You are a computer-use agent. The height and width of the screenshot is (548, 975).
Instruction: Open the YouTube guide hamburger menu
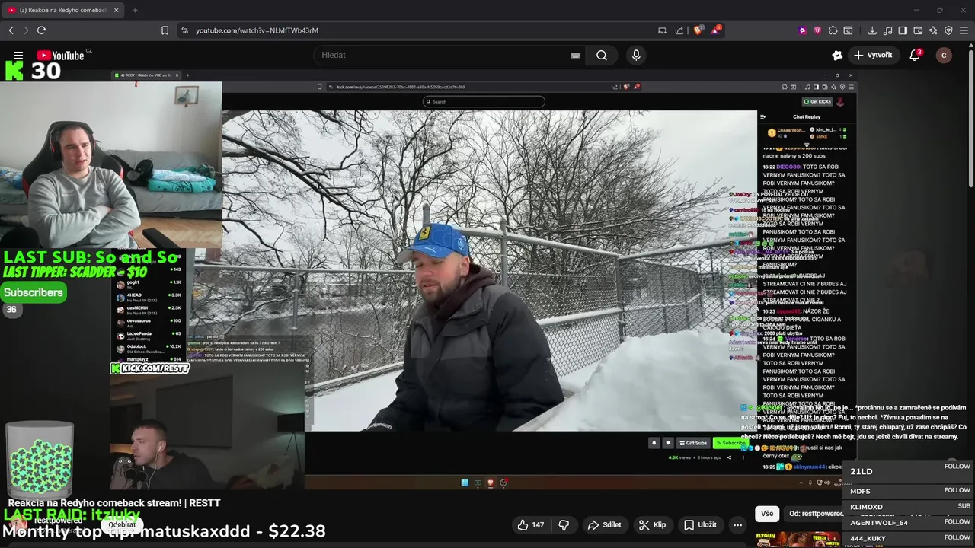point(18,55)
